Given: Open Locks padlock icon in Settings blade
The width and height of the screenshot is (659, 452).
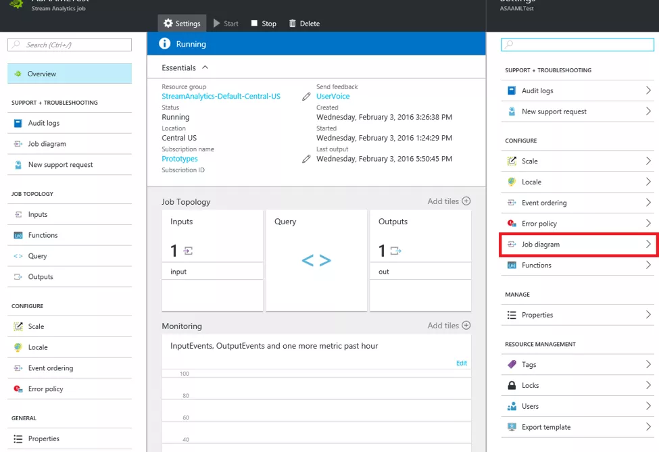Looking at the screenshot, I should (512, 385).
